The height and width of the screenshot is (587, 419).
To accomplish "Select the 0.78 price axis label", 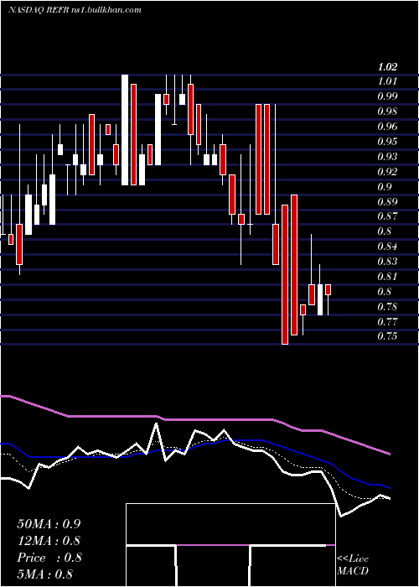I will (387, 307).
